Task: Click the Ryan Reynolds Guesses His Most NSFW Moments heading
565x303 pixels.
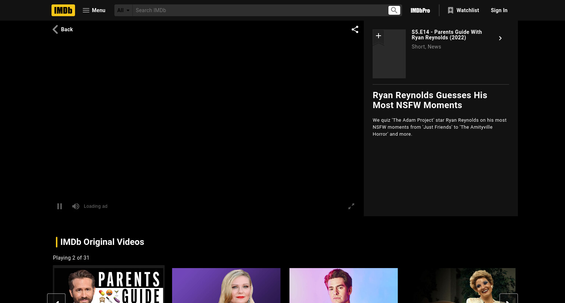Action: tap(430, 100)
